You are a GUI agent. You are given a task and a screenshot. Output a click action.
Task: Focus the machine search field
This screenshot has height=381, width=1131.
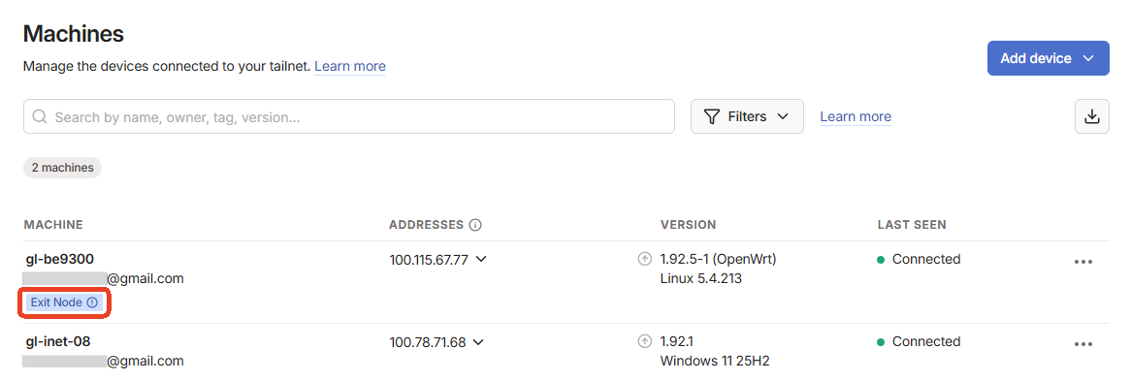click(x=349, y=116)
